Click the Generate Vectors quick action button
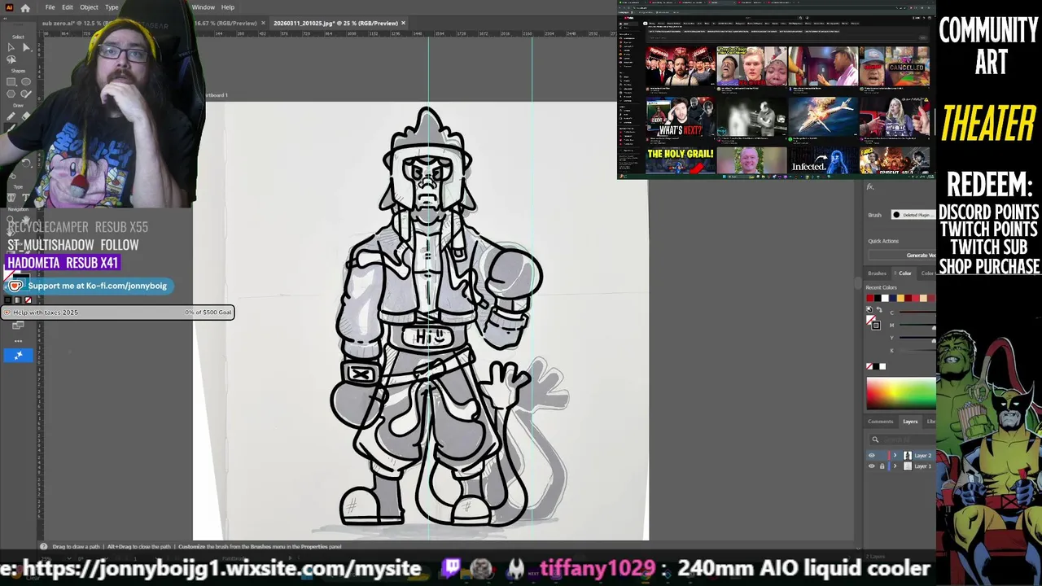The image size is (1042, 586). (902, 255)
